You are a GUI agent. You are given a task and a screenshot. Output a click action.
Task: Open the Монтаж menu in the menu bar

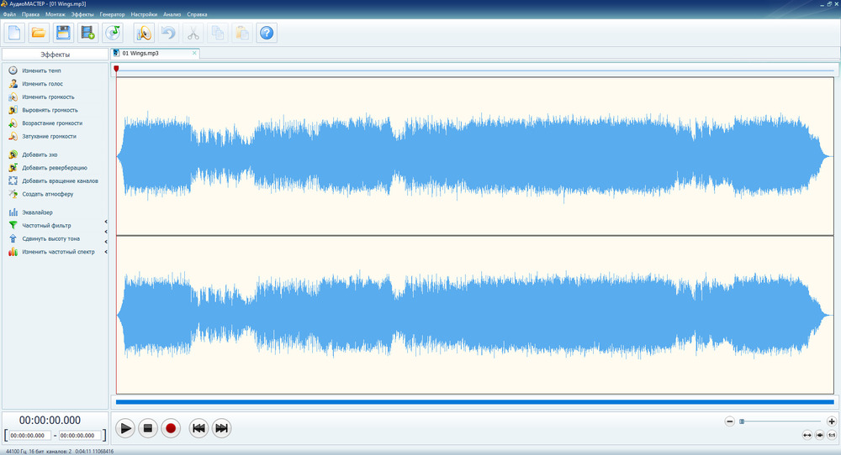click(x=56, y=14)
